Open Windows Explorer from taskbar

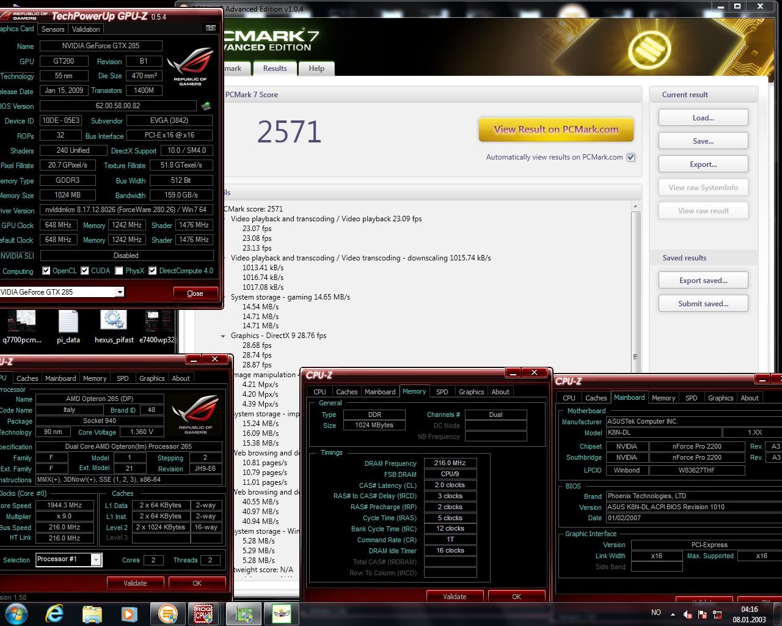[x=92, y=613]
